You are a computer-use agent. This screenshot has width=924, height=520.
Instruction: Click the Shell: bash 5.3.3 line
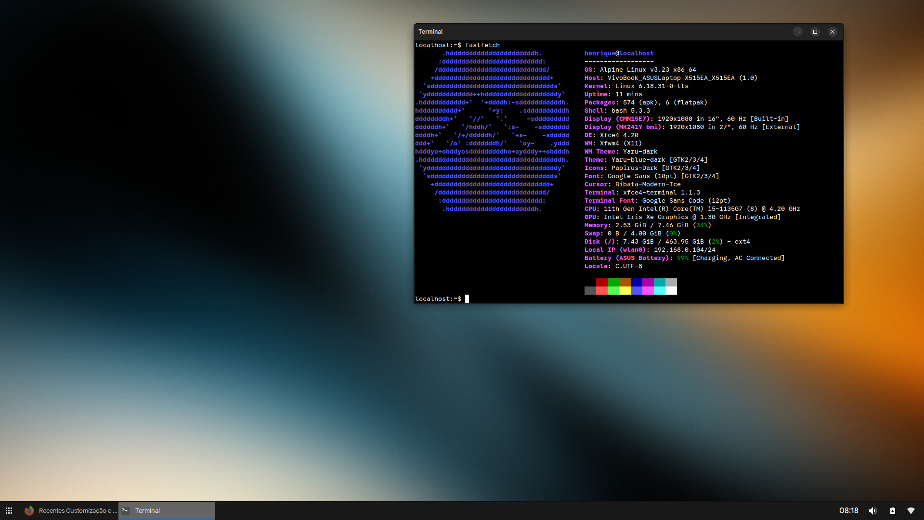[617, 111]
